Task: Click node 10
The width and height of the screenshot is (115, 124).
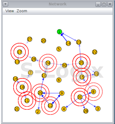Action: [x=44, y=76]
